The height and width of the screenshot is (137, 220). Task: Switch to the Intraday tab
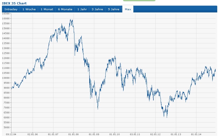pos(11,9)
